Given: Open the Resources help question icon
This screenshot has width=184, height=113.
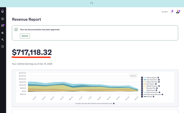Looking at the screenshot, I should [3, 47].
